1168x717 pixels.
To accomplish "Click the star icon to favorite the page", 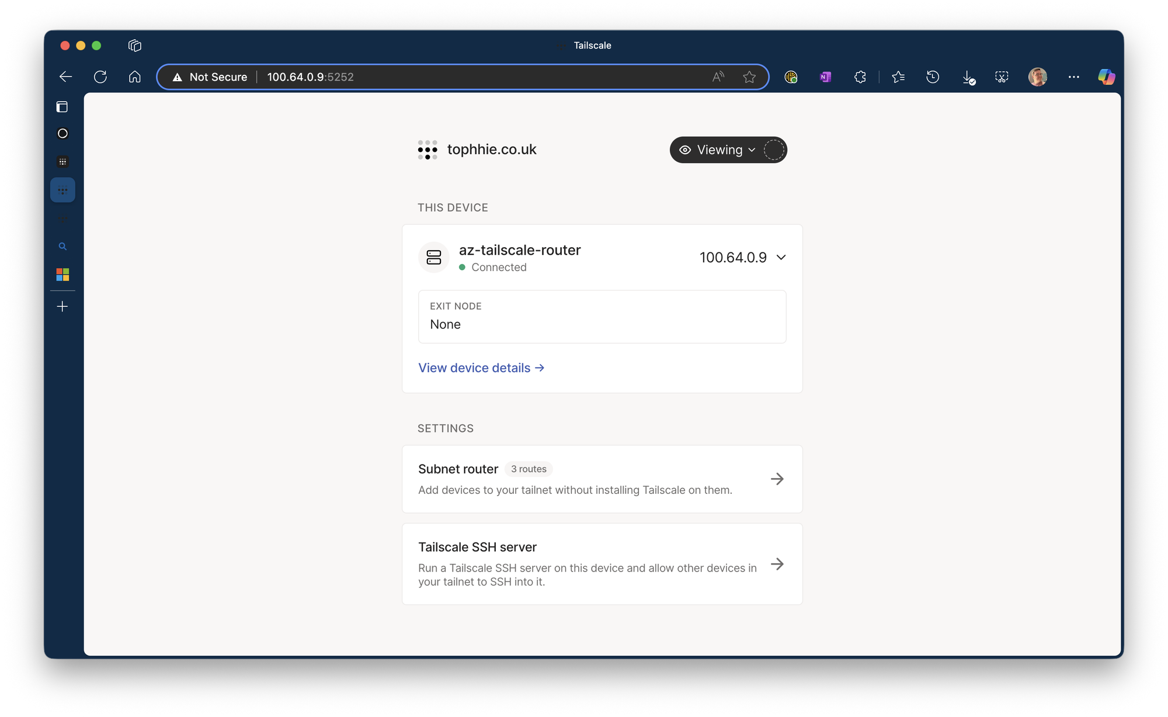I will pyautogui.click(x=749, y=77).
